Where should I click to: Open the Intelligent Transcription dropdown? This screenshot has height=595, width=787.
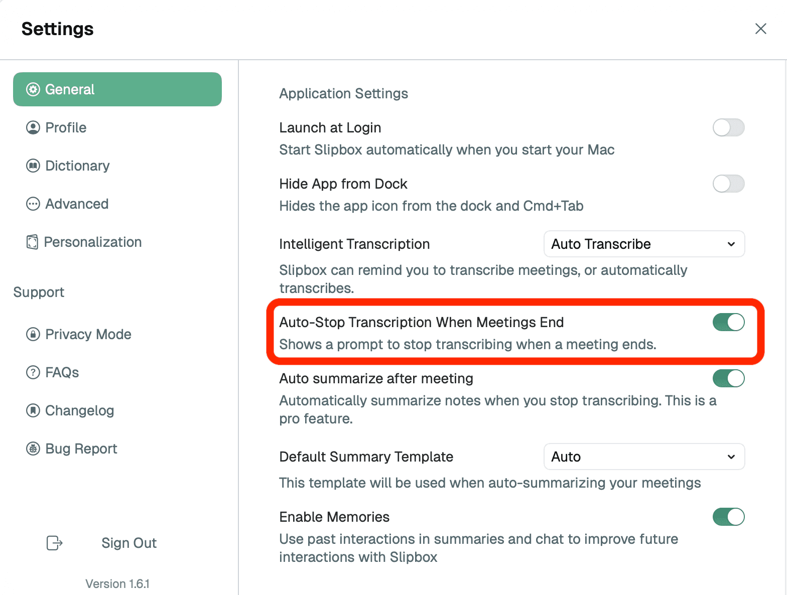tap(644, 244)
